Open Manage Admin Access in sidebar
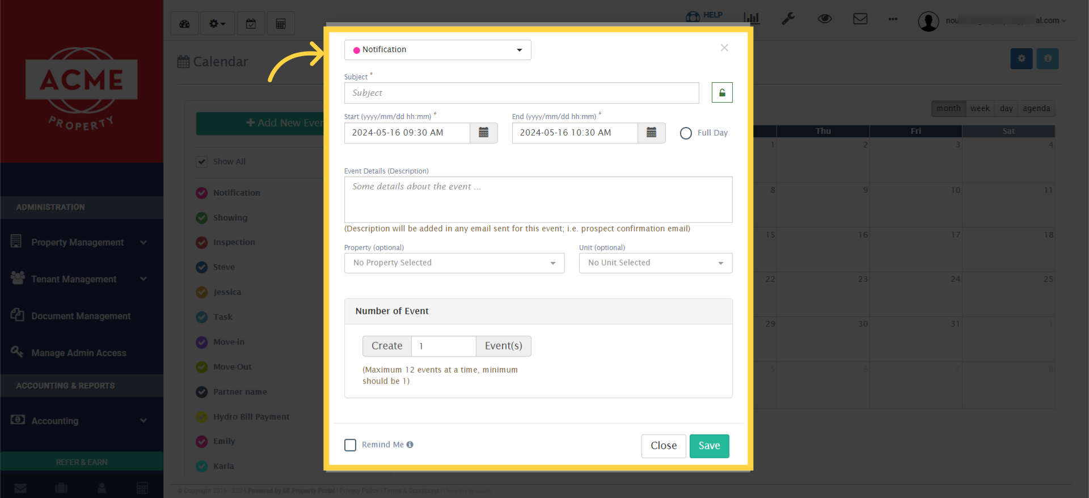1089x498 pixels. pos(82,353)
